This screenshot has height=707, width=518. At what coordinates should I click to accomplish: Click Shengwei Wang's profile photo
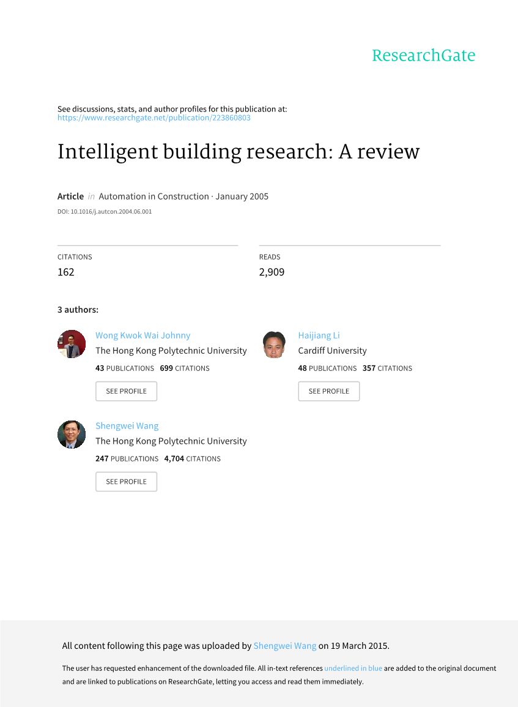coord(72,435)
